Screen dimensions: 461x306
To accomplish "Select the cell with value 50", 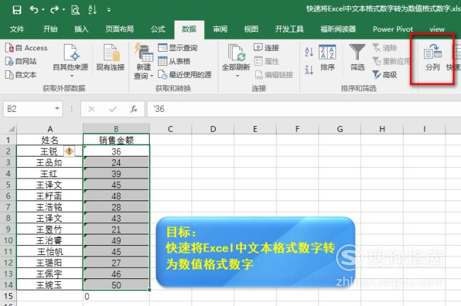I will (x=116, y=285).
